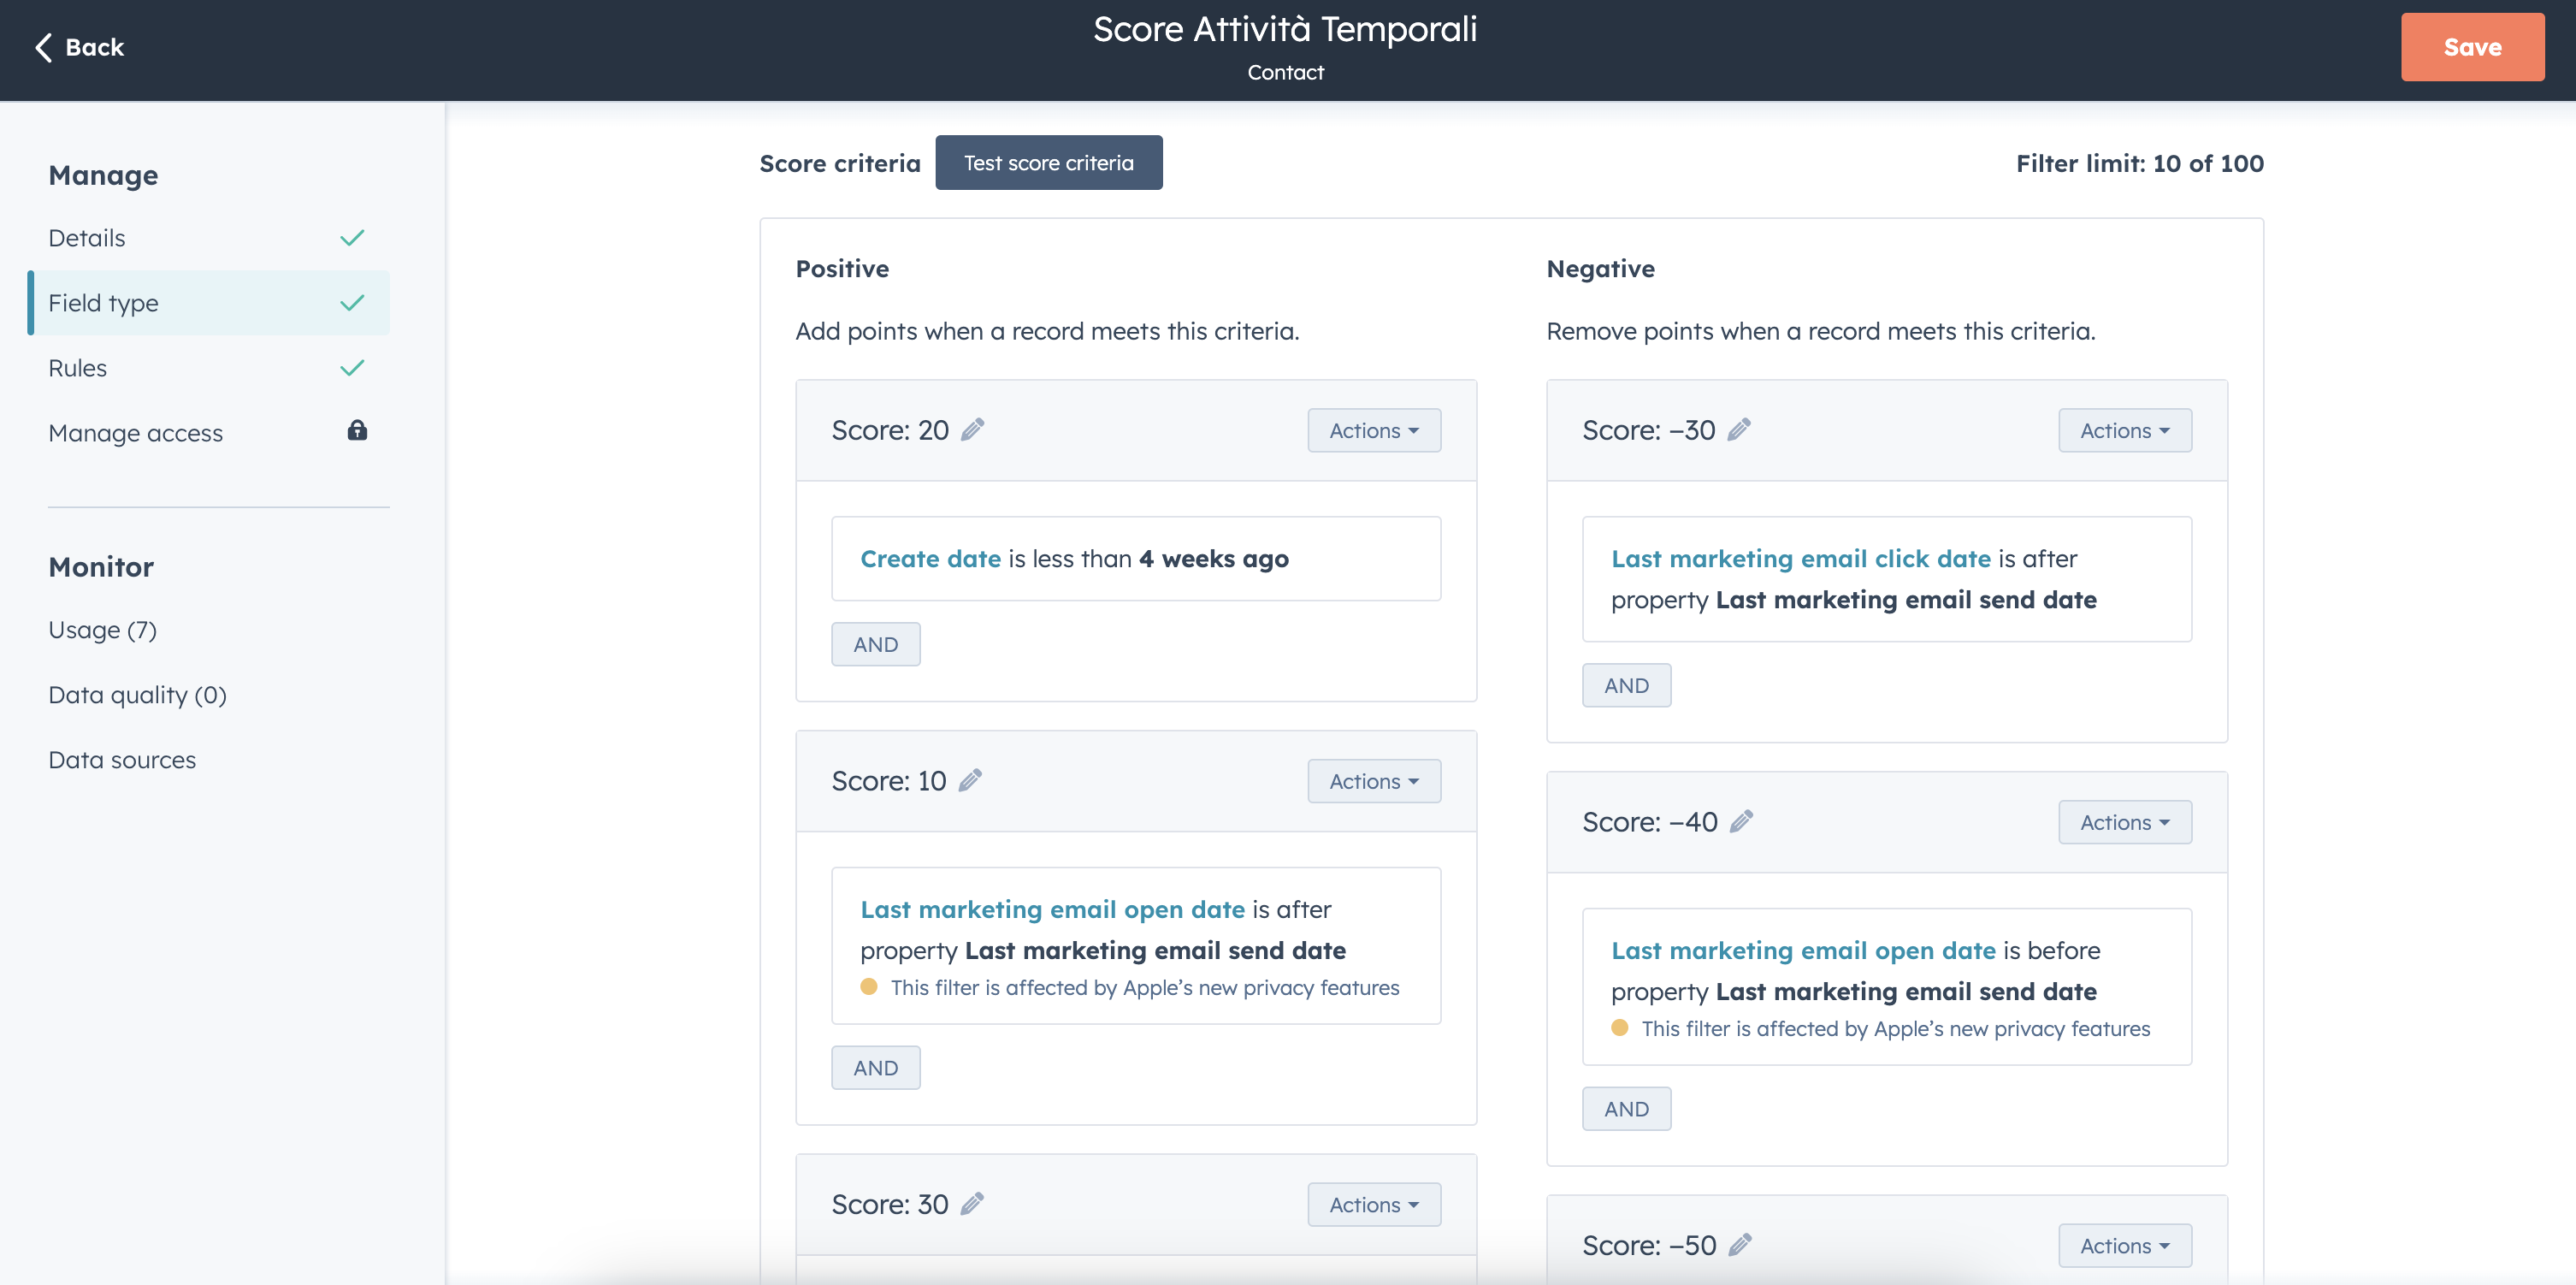Screen dimensions: 2576x1285
Task: Click the Back arrow icon
Action: point(42,47)
